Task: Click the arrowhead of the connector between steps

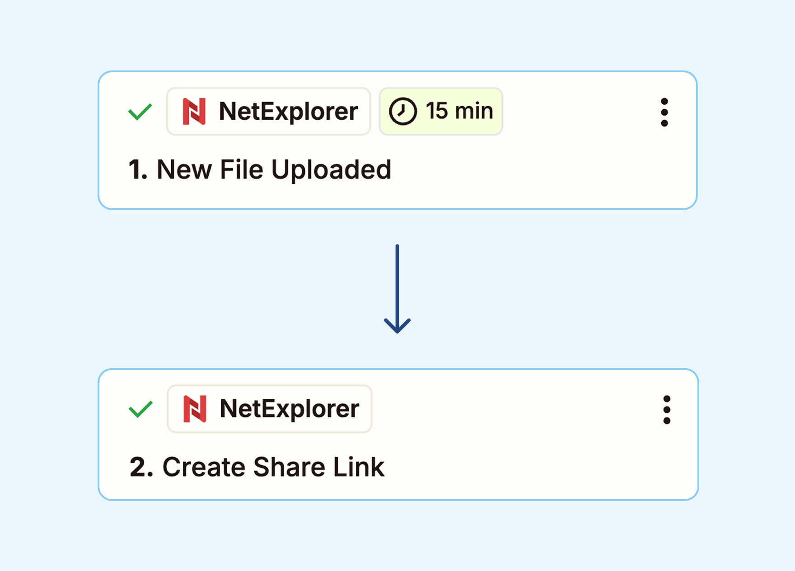Action: 397,326
